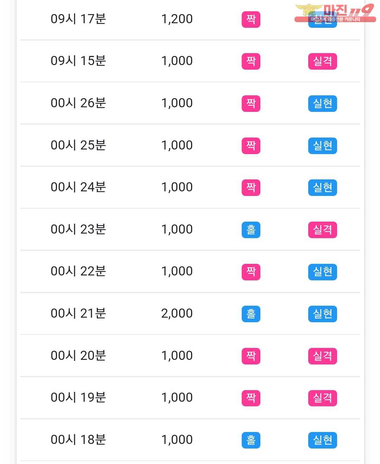Click the 실현 badge in 00시 24분 row
The width and height of the screenshot is (380, 464).
click(x=323, y=187)
